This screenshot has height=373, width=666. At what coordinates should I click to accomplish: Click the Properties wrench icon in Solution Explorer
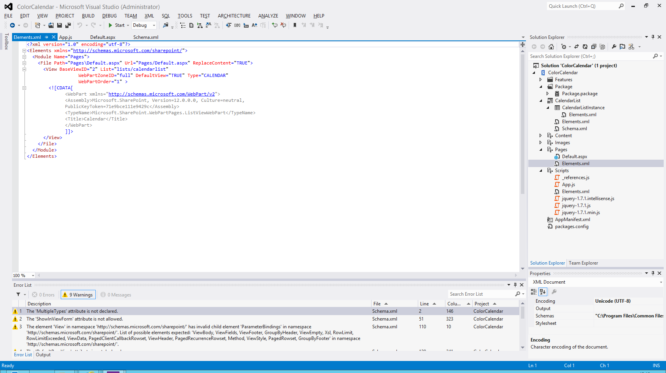614,47
